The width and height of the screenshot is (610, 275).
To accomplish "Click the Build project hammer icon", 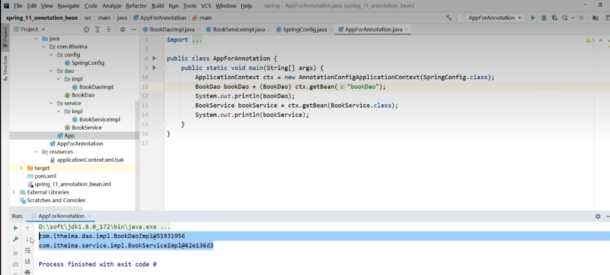I will [x=449, y=18].
